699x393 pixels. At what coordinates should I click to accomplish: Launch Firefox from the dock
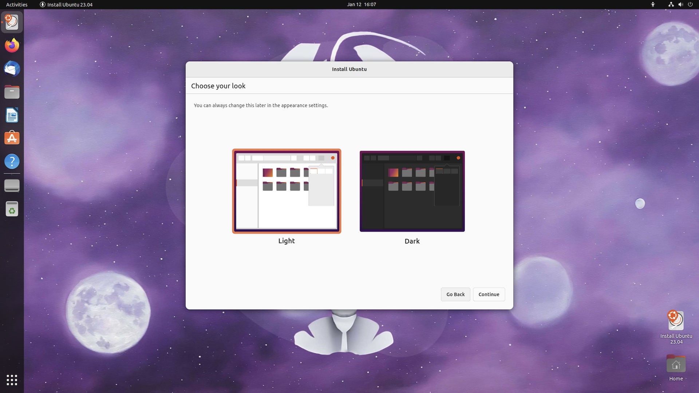12,45
